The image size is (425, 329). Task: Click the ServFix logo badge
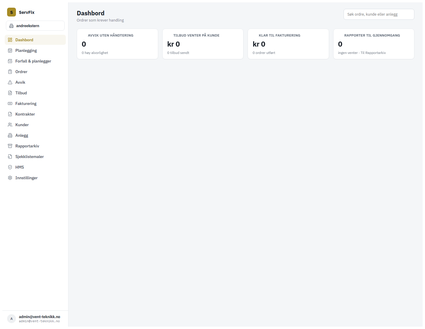point(12,12)
